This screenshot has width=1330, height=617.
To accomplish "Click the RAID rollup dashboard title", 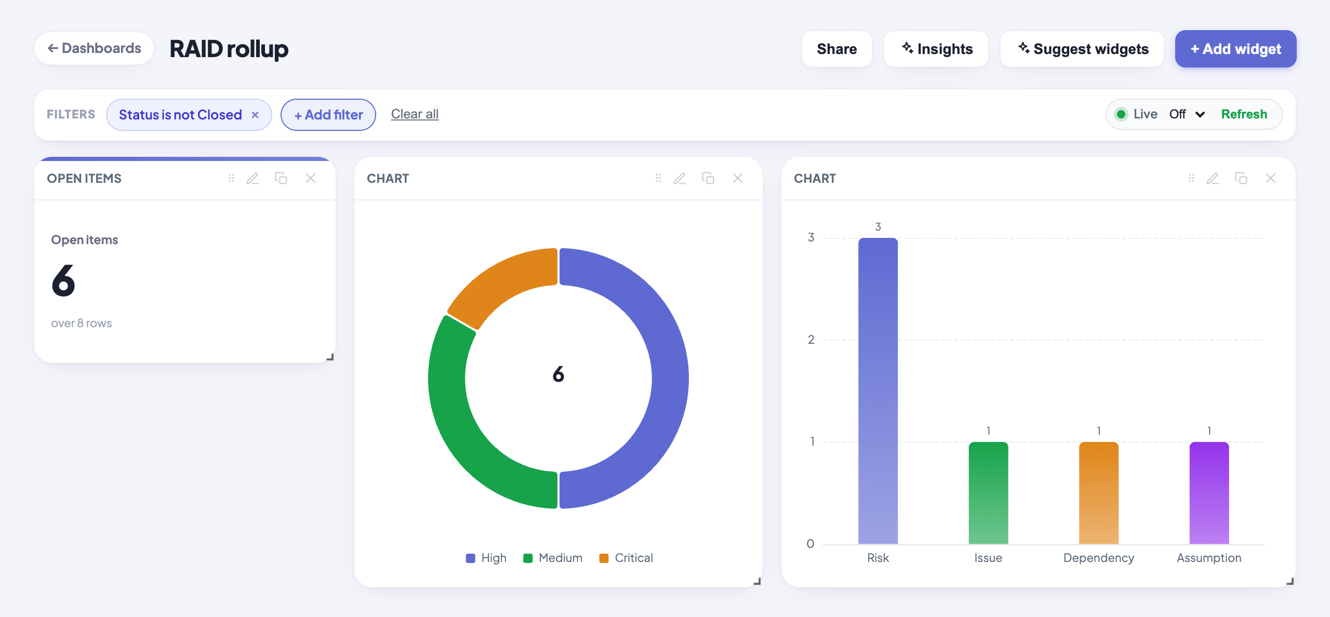I will [x=229, y=49].
